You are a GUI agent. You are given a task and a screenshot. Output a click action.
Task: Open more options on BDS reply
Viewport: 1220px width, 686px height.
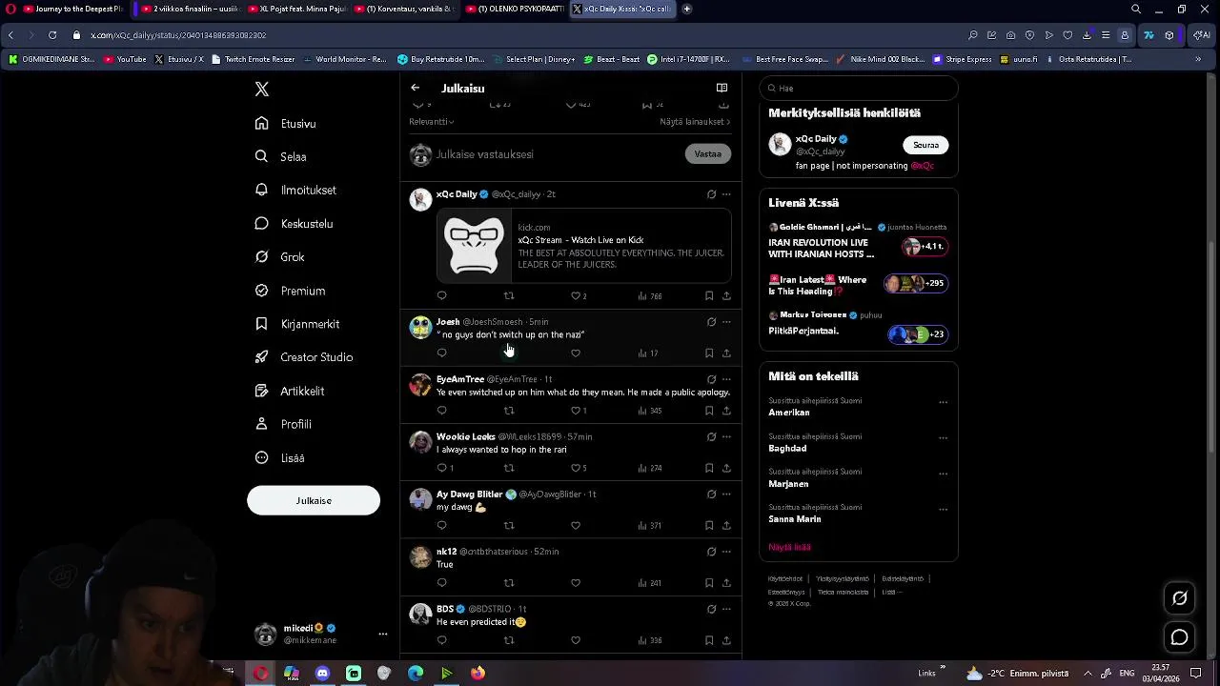[x=726, y=608]
